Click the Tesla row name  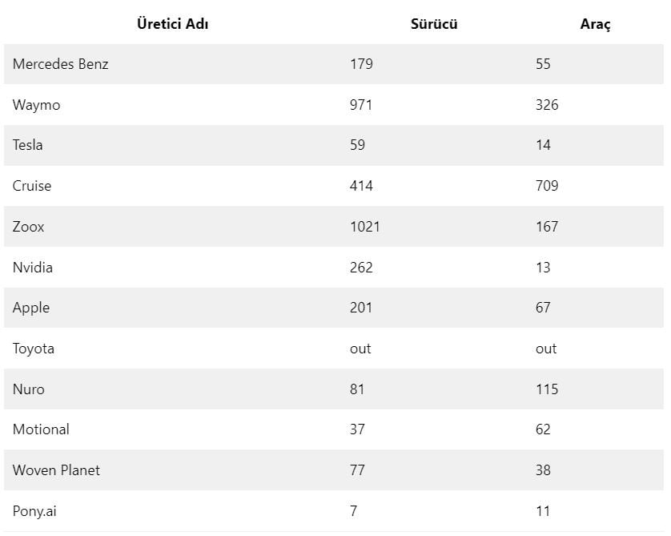[x=28, y=145]
